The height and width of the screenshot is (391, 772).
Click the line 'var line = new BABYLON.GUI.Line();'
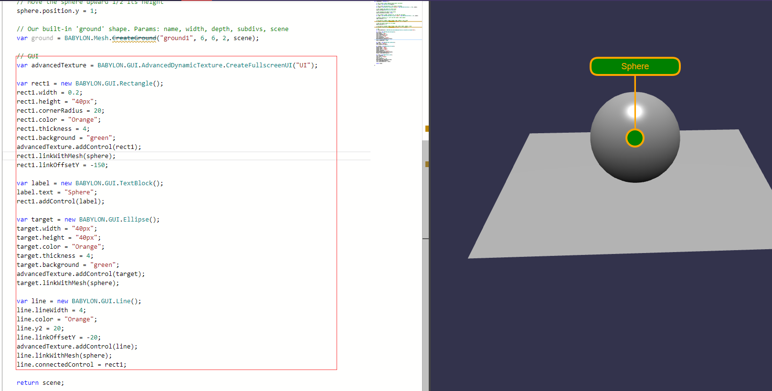79,301
